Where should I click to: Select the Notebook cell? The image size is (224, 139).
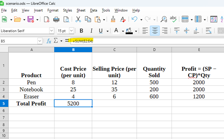(x=31, y=89)
